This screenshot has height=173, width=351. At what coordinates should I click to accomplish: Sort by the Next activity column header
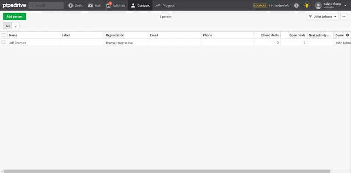(320, 35)
